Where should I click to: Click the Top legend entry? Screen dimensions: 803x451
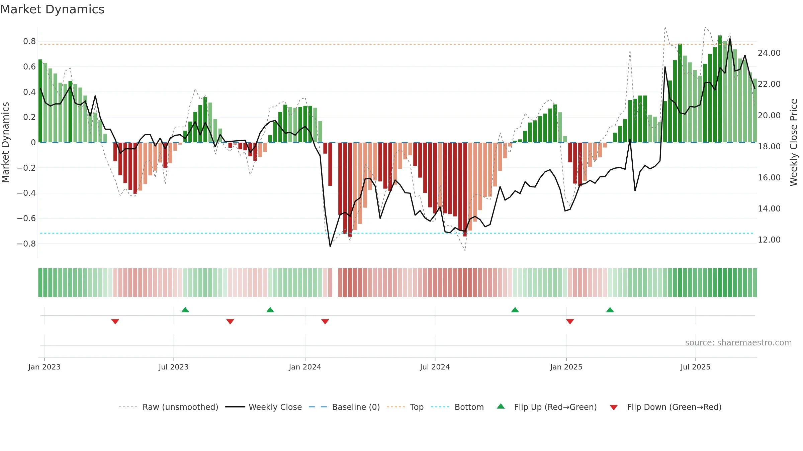pyautogui.click(x=405, y=407)
